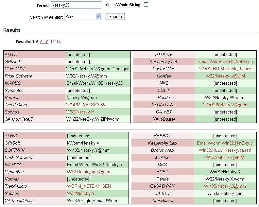Select the Win32.Netsky.gen CA VET cell
This screenshot has height=207, width=259.
point(225,194)
